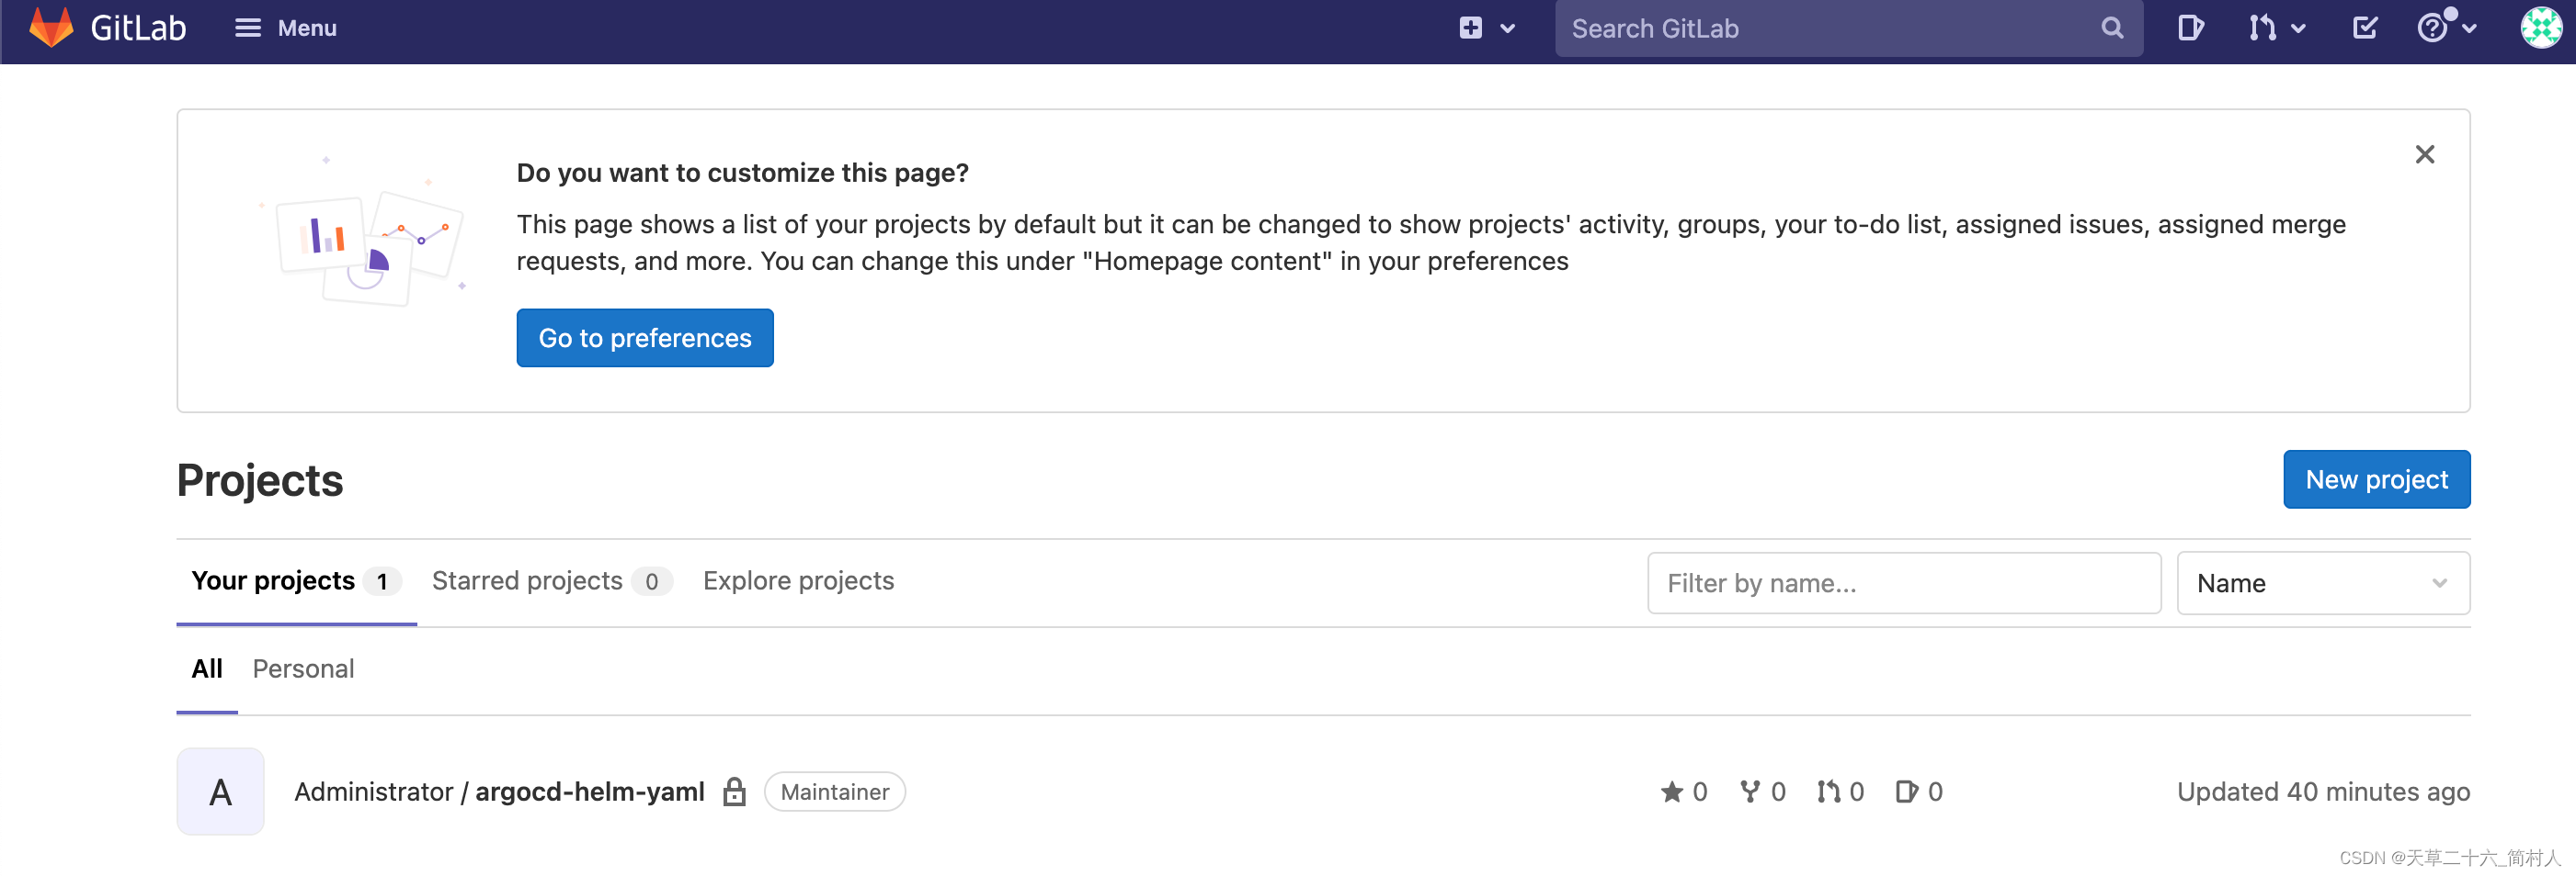Expand the merge requests dropdown chevron

coord(2298,29)
